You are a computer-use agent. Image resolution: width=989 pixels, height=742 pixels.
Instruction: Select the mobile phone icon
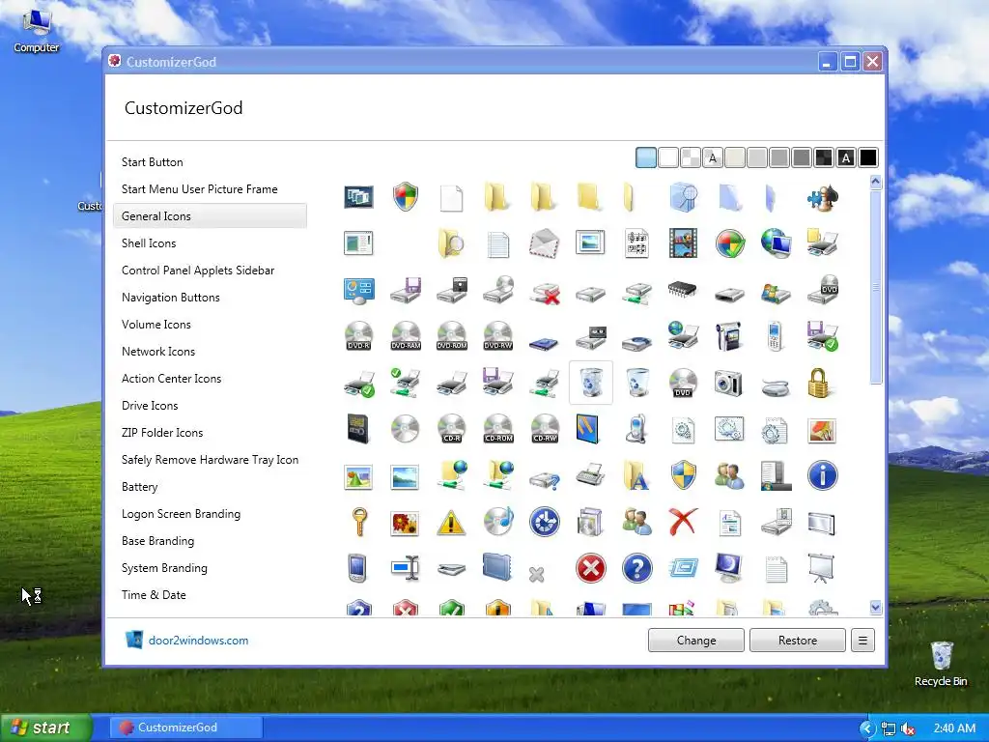click(x=776, y=335)
